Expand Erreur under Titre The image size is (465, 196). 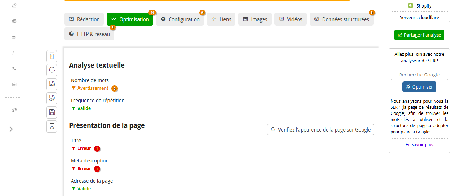pos(81,148)
